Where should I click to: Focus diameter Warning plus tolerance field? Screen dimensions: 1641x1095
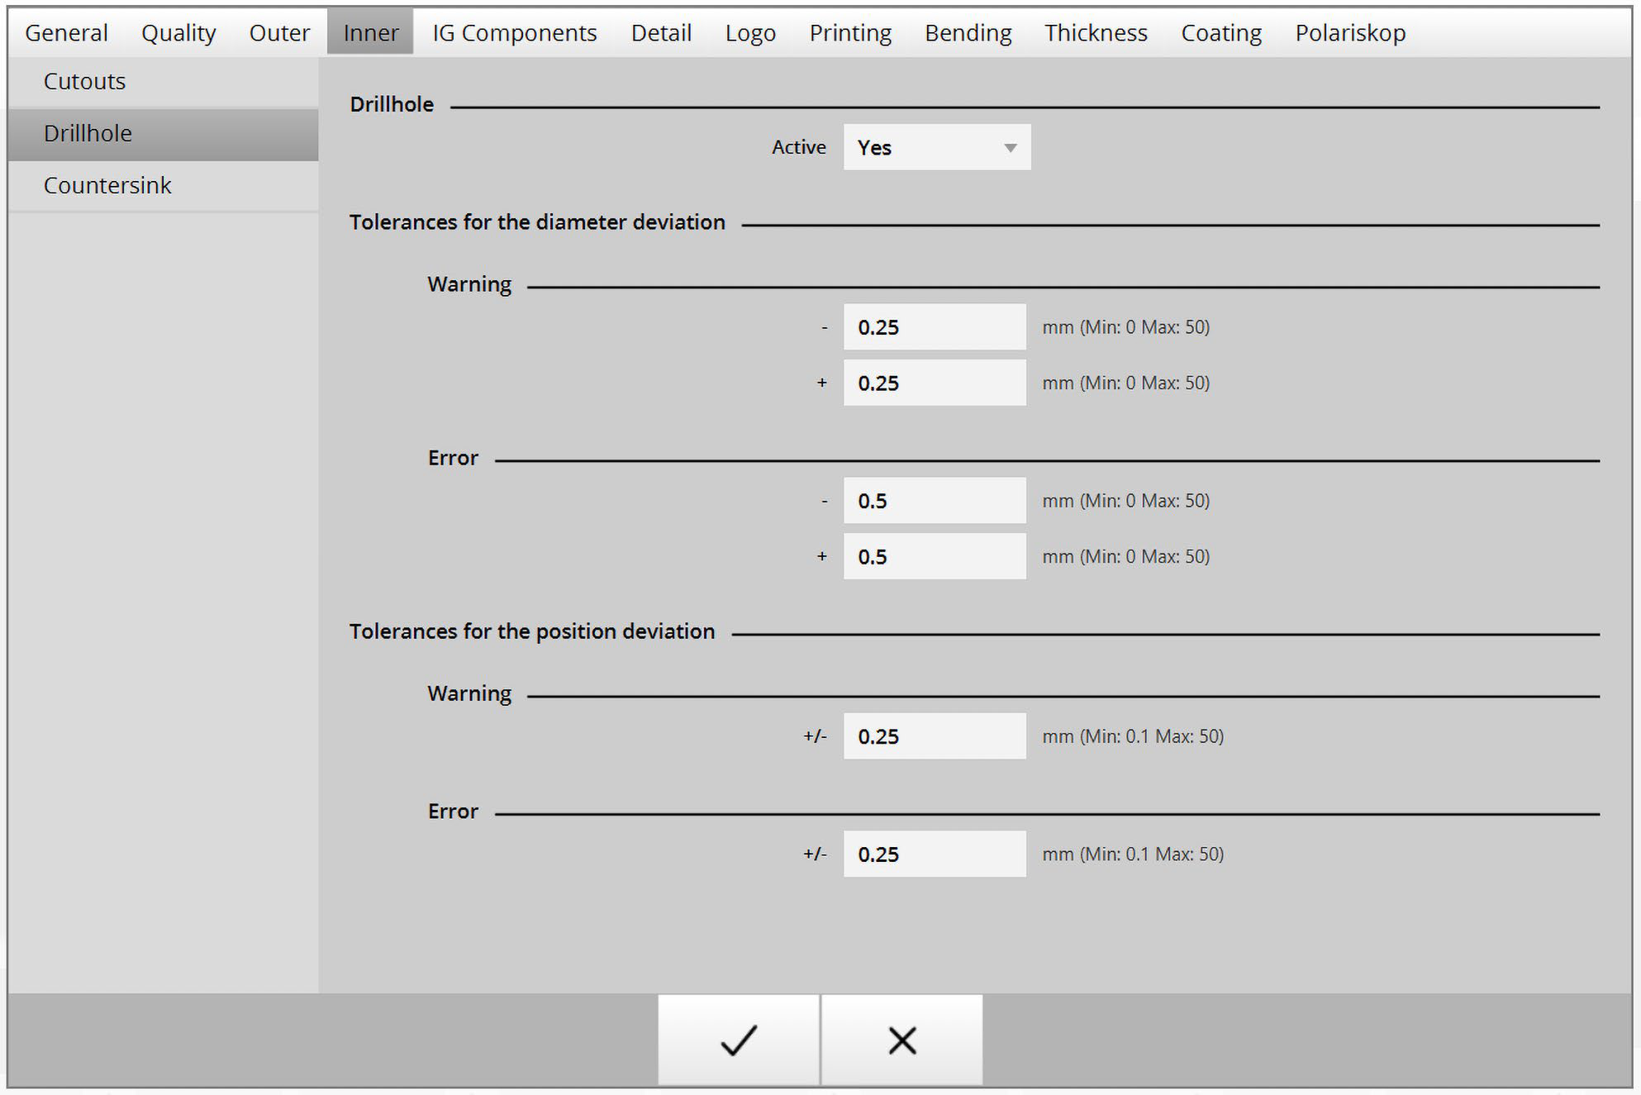[934, 383]
